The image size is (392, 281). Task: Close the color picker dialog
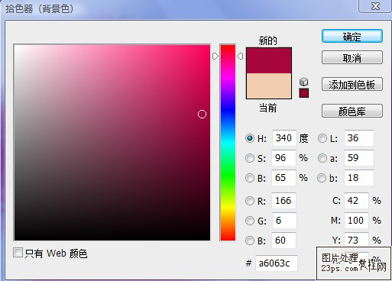(x=375, y=6)
